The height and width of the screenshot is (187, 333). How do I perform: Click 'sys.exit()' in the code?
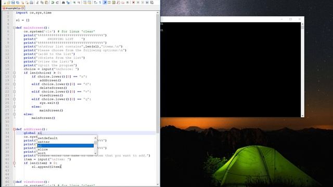(49, 103)
